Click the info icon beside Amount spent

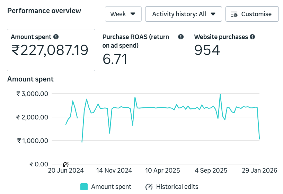[56, 37]
